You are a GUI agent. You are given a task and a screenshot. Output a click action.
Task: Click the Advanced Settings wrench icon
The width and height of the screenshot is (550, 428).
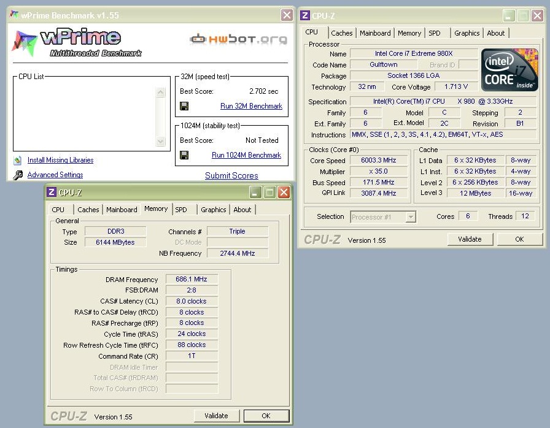(18, 175)
